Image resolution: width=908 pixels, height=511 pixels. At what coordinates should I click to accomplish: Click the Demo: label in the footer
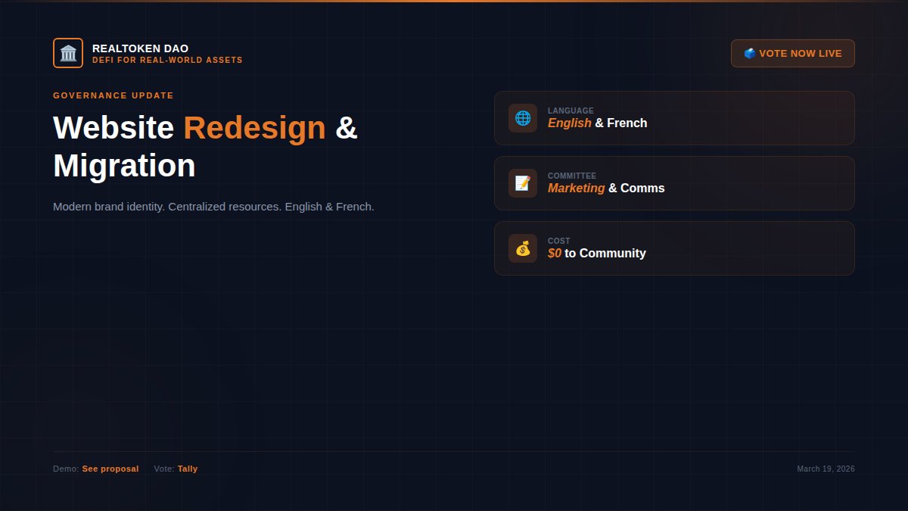click(x=66, y=469)
